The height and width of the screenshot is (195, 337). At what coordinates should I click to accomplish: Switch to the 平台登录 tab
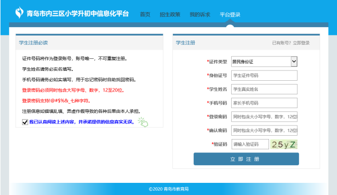coord(230,15)
